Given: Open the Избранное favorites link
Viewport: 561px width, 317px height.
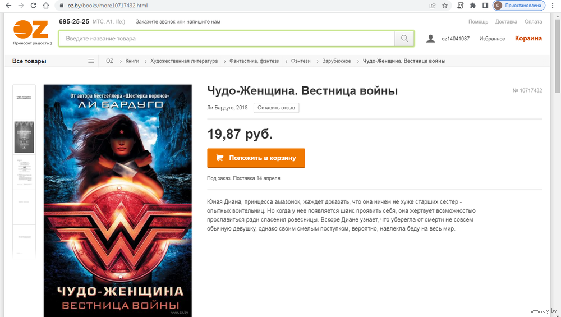Looking at the screenshot, I should pyautogui.click(x=492, y=39).
